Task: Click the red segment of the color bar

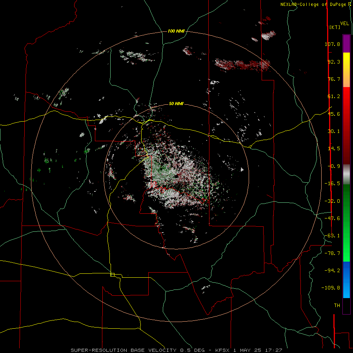Action: click(x=346, y=126)
